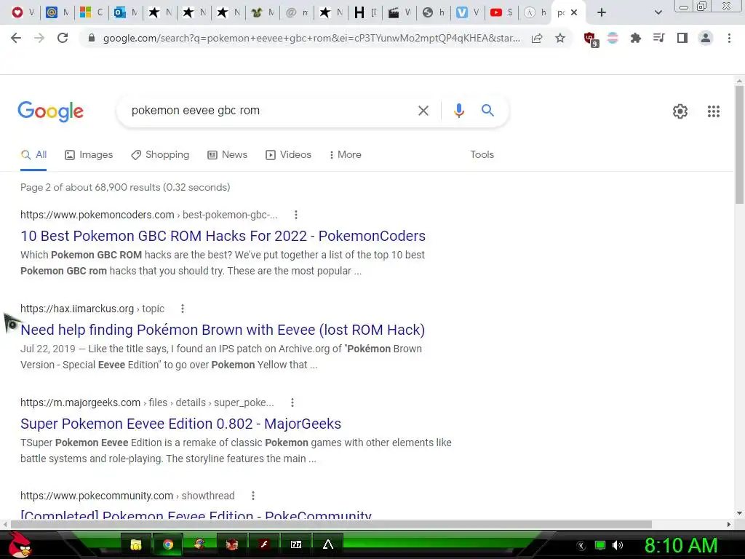The width and height of the screenshot is (745, 559).
Task: Open the 7-Zip taskbar icon
Action: (x=296, y=544)
